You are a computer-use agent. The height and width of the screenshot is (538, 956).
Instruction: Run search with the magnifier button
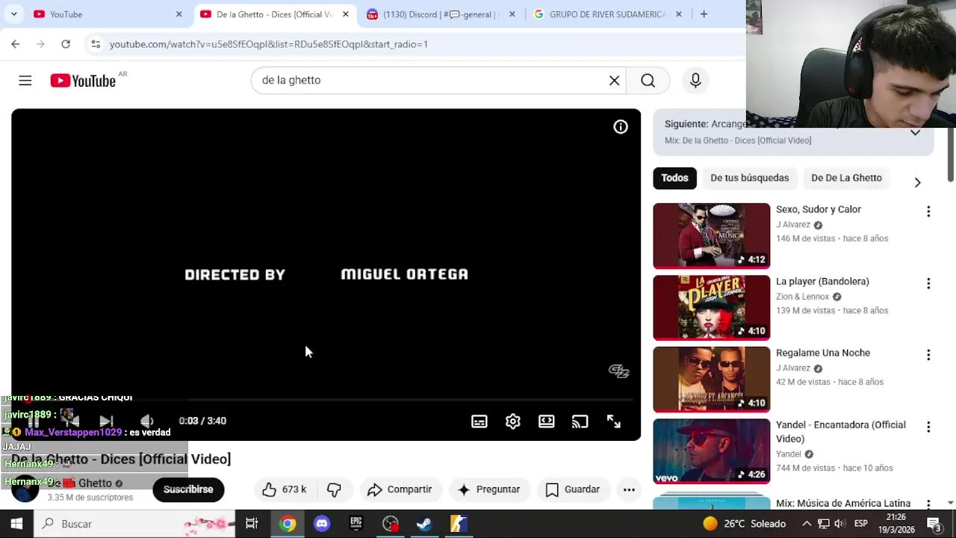point(648,81)
